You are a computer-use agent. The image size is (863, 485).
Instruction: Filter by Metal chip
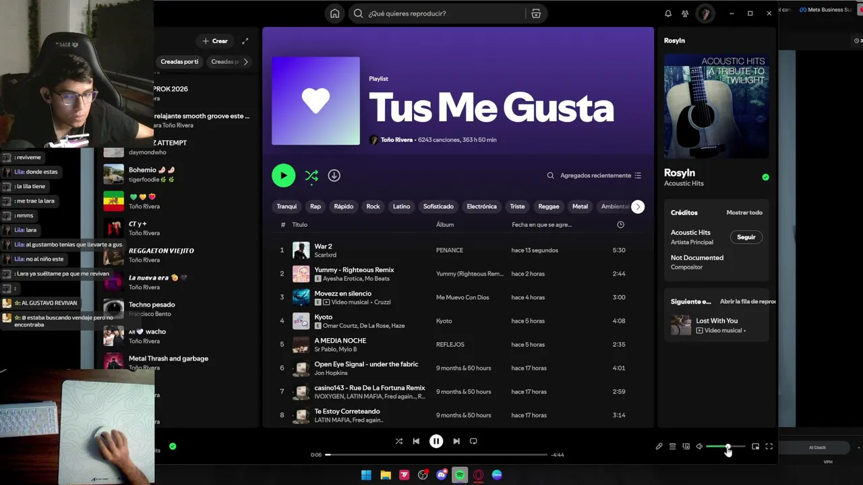(x=581, y=207)
